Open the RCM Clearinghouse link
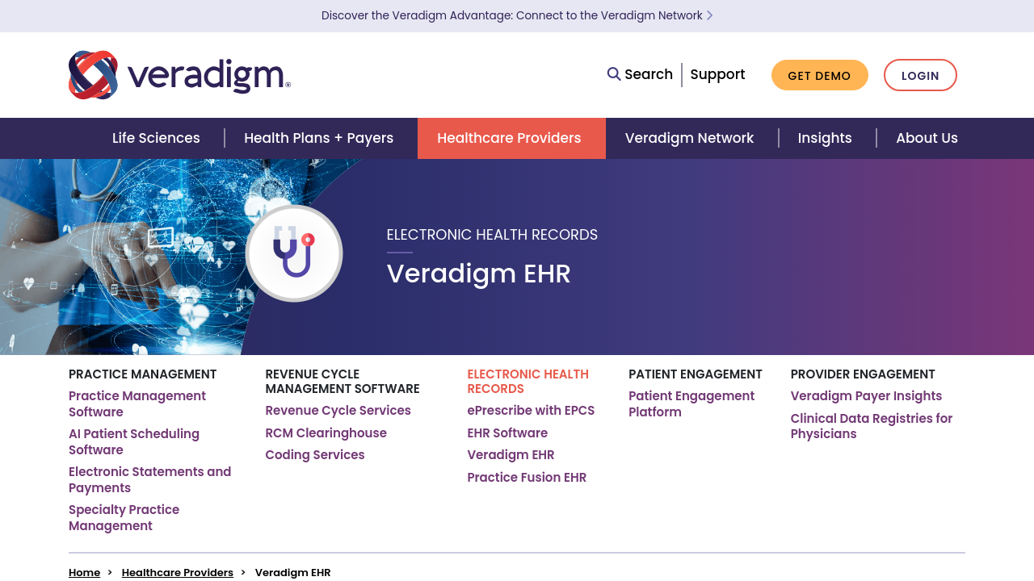 click(x=326, y=433)
